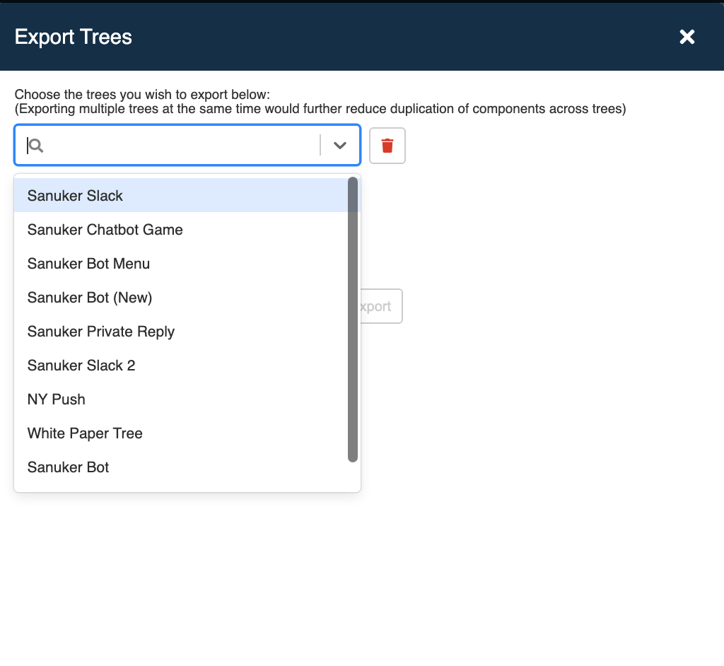Click the divider next to the dropdown chevron

[x=322, y=145]
